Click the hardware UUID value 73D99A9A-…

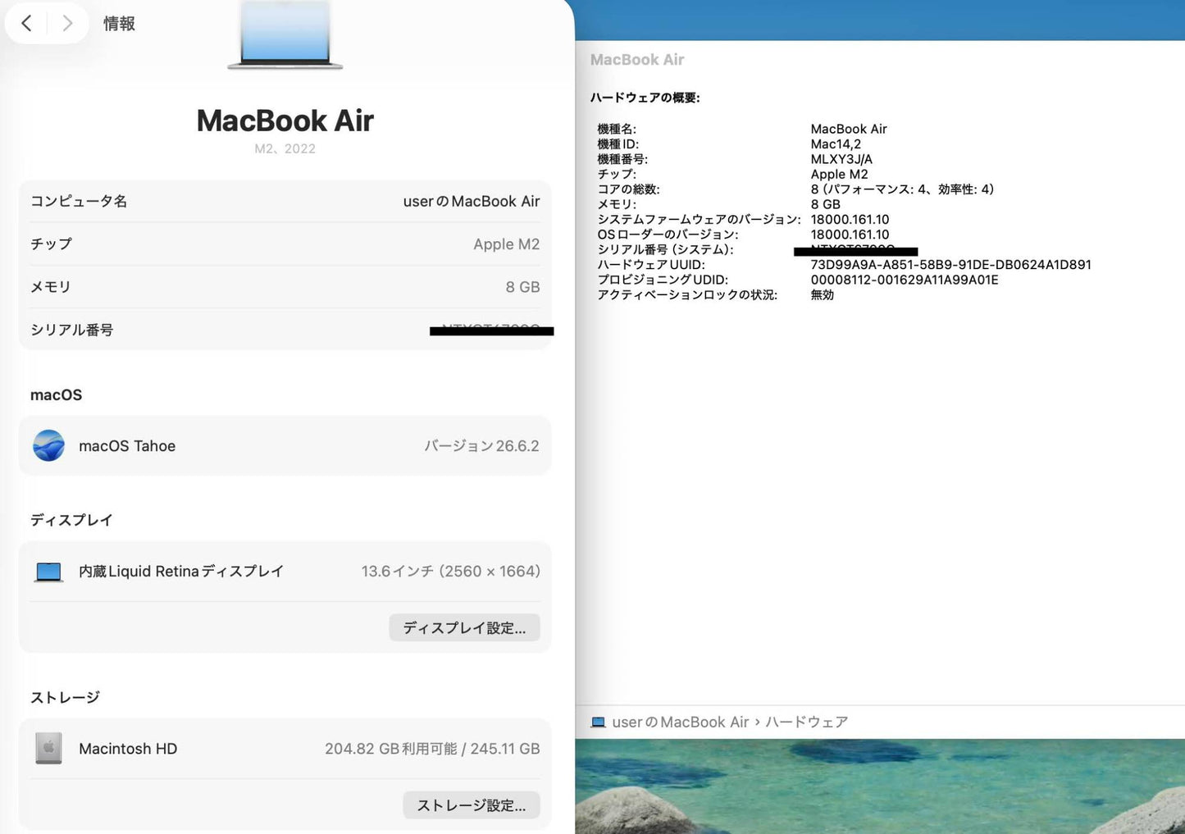tap(950, 265)
